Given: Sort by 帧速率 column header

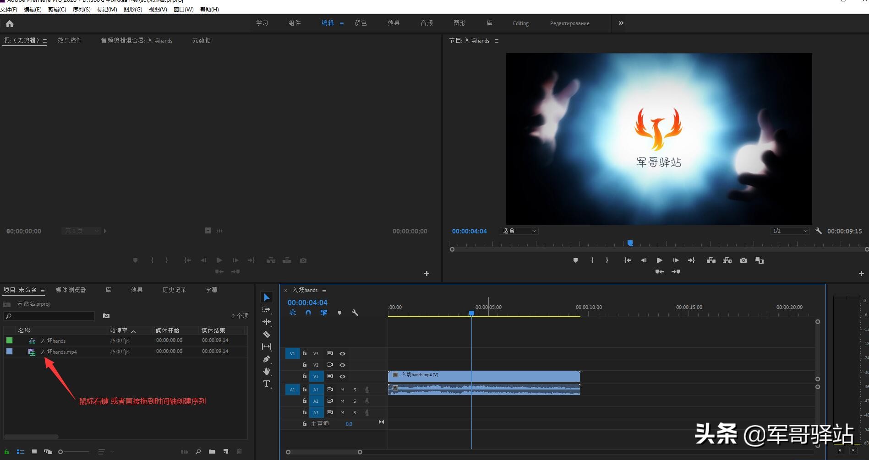Looking at the screenshot, I should point(119,330).
